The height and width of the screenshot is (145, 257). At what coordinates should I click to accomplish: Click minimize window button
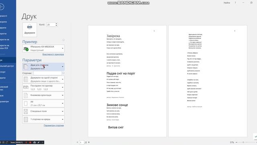(243, 3)
